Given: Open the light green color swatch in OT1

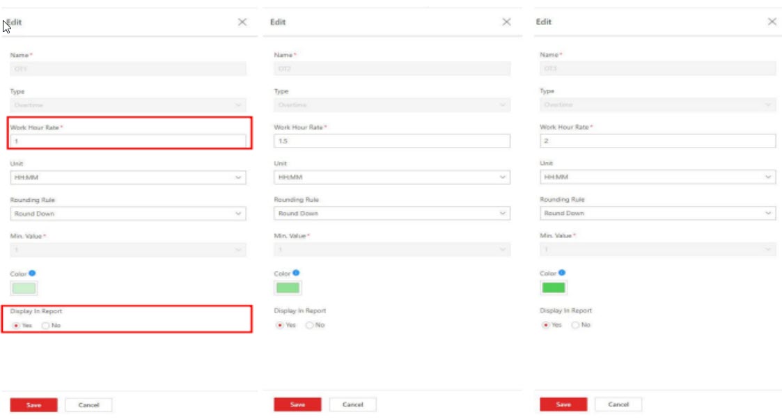Looking at the screenshot, I should (x=24, y=288).
